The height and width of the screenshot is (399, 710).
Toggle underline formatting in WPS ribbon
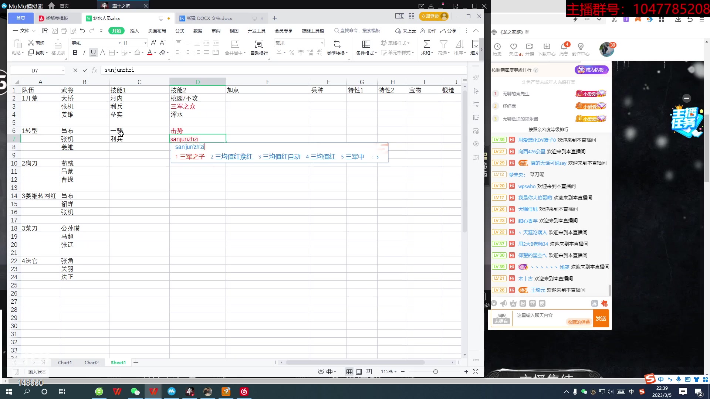click(x=93, y=53)
